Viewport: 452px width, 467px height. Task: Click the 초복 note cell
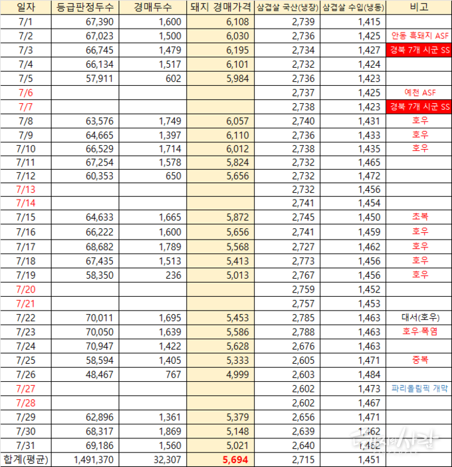419,218
